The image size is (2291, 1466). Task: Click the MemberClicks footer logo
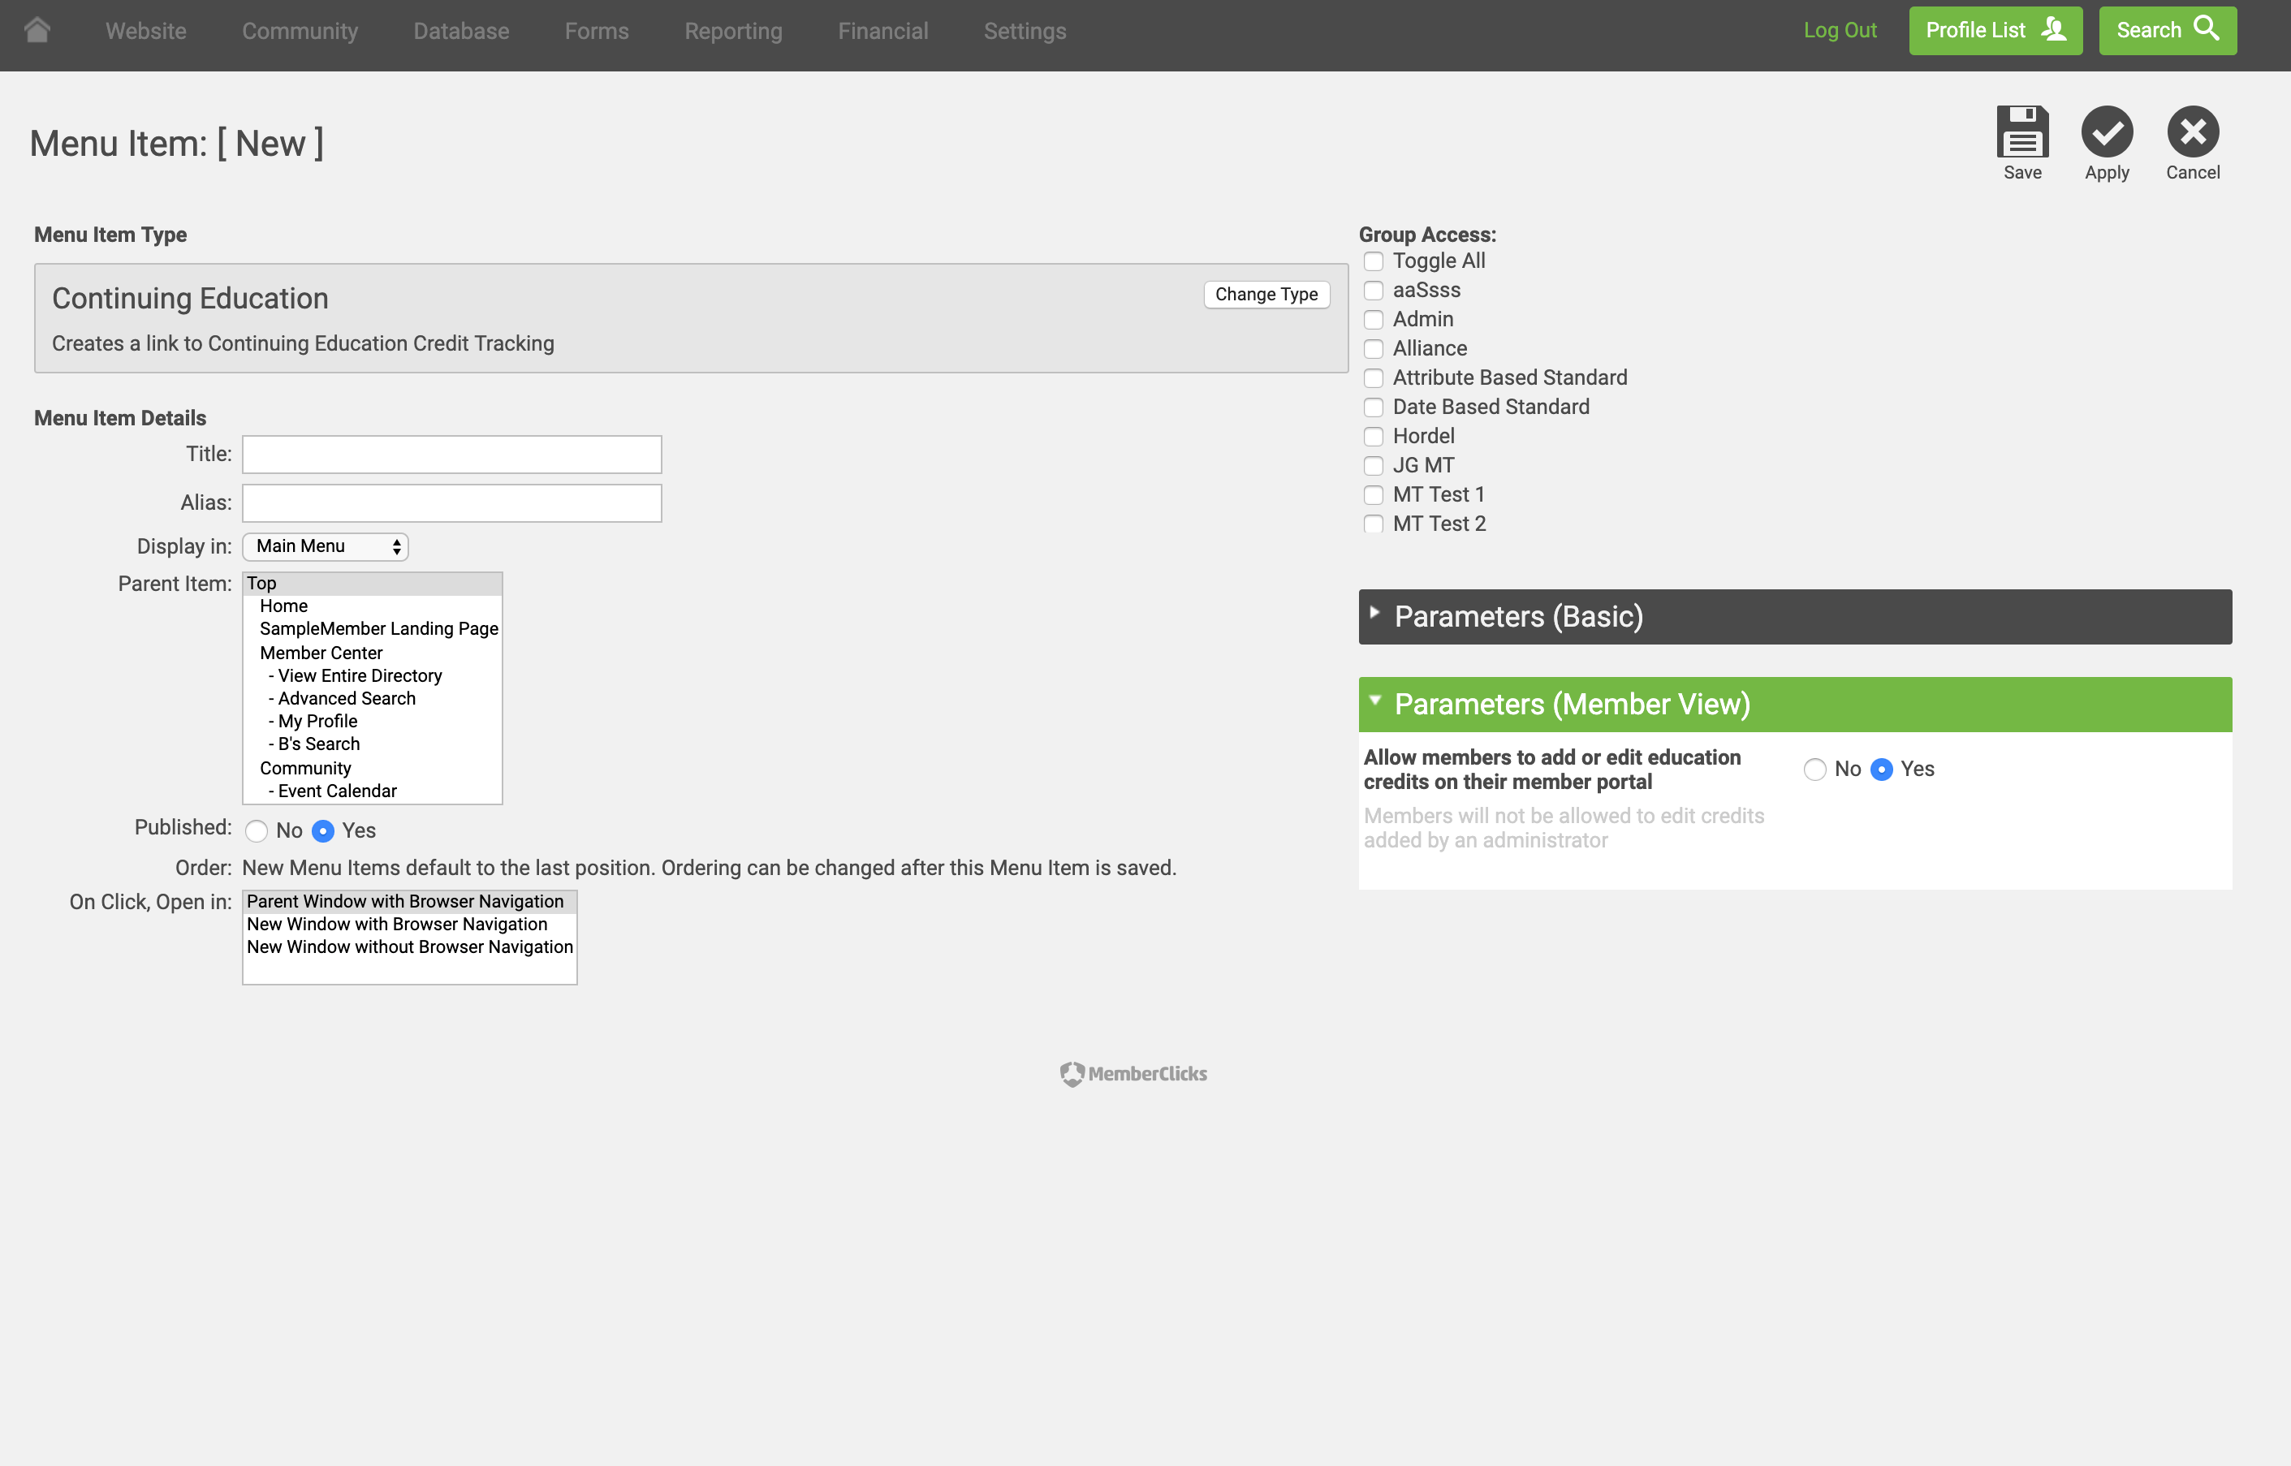1133,1074
